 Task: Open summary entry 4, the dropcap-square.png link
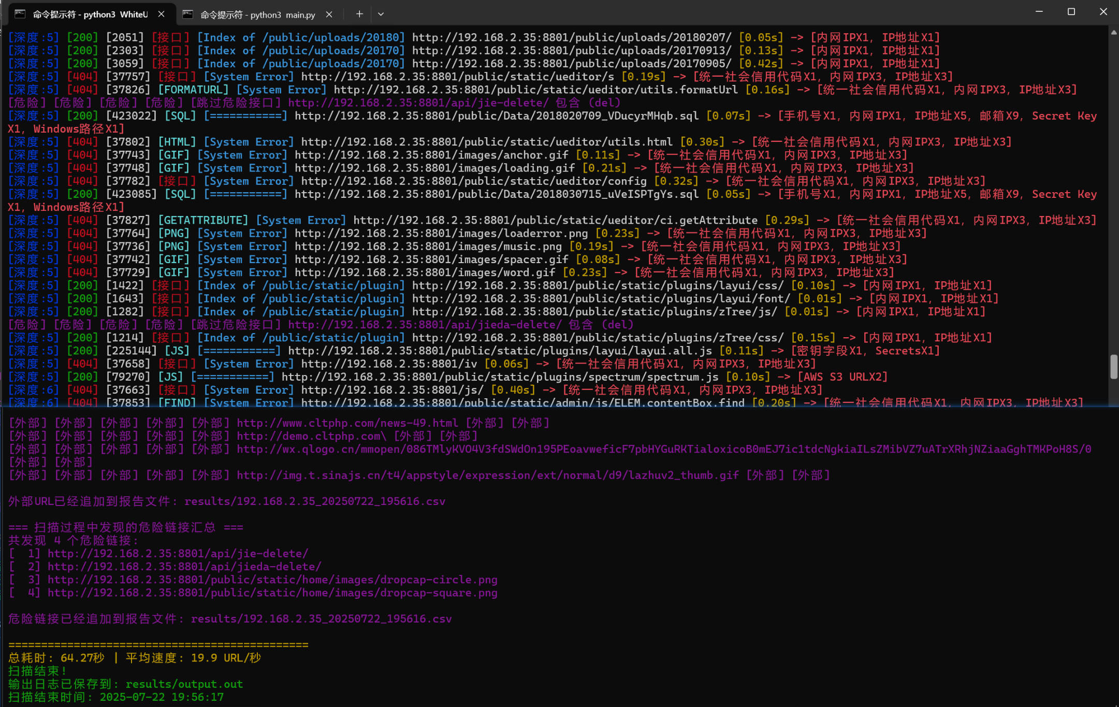[272, 593]
